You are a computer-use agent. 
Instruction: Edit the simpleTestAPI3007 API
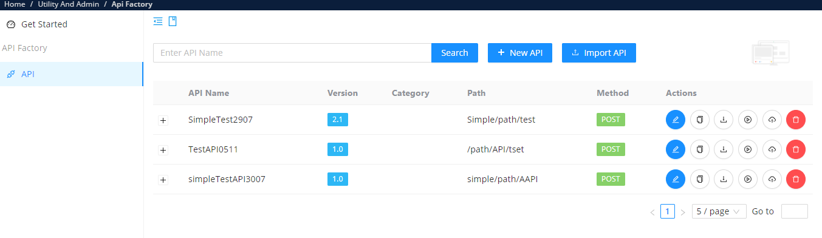pos(676,179)
